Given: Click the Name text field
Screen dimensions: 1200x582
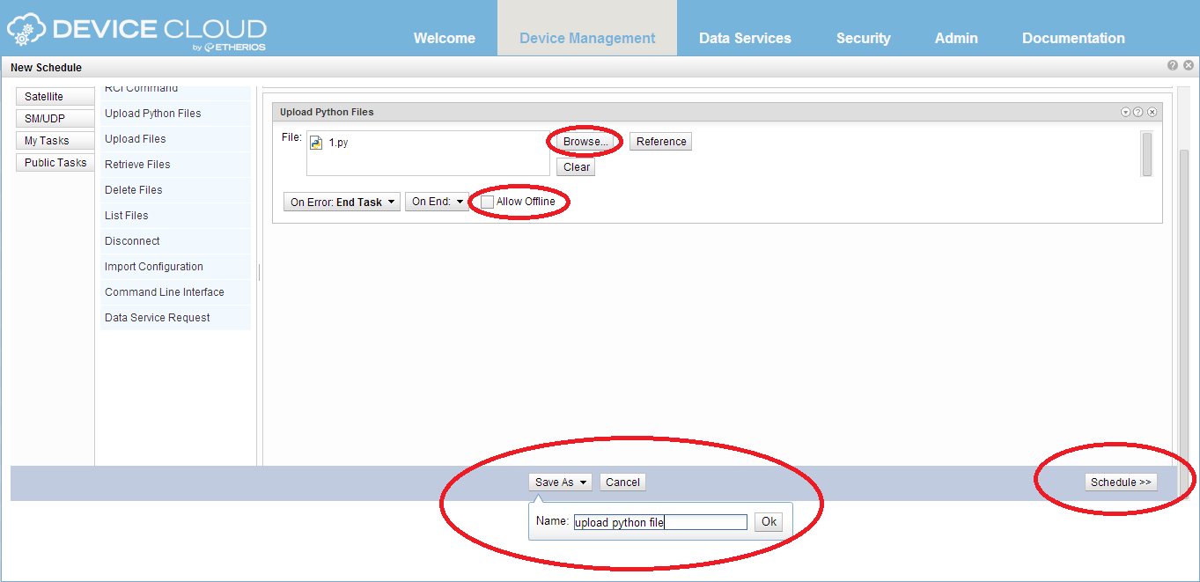Looking at the screenshot, I should [x=659, y=522].
